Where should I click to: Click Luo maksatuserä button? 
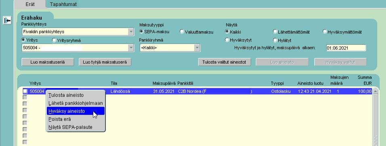(x=48, y=62)
